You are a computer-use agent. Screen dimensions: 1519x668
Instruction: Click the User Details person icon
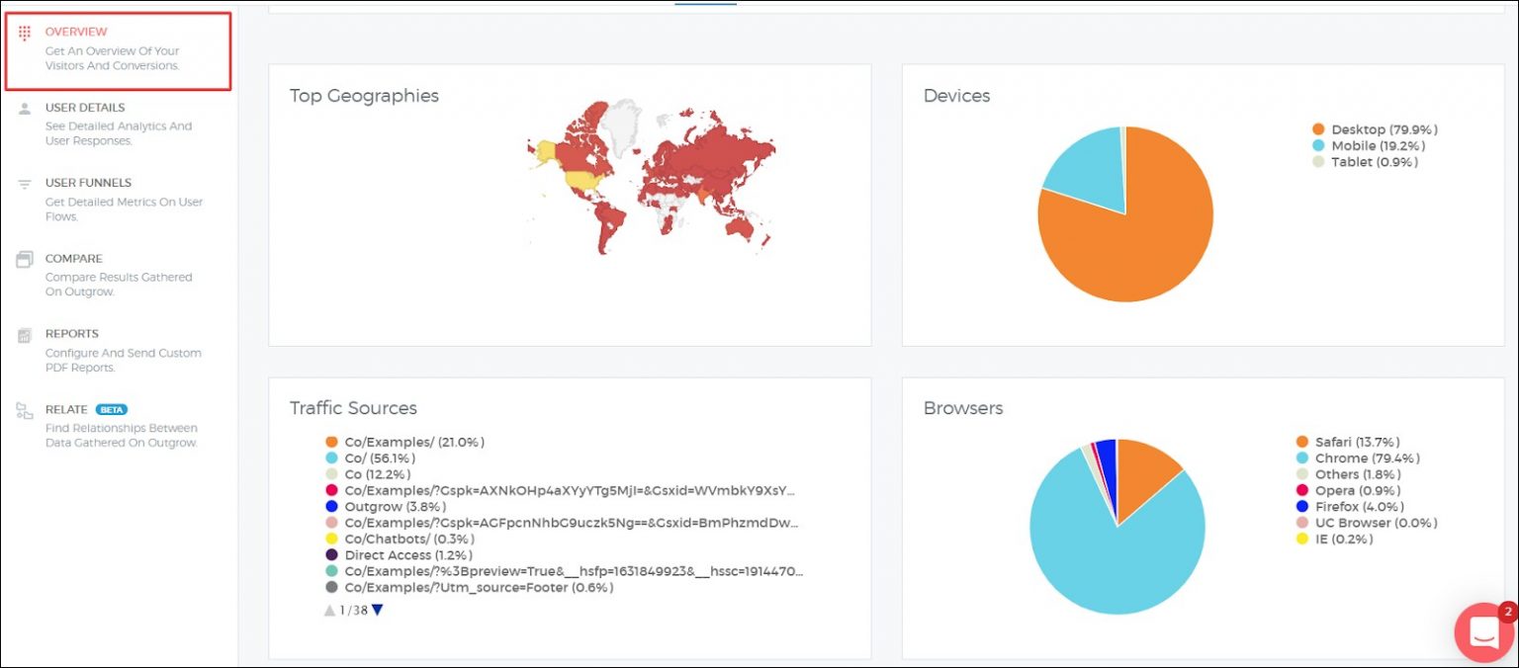coord(25,109)
